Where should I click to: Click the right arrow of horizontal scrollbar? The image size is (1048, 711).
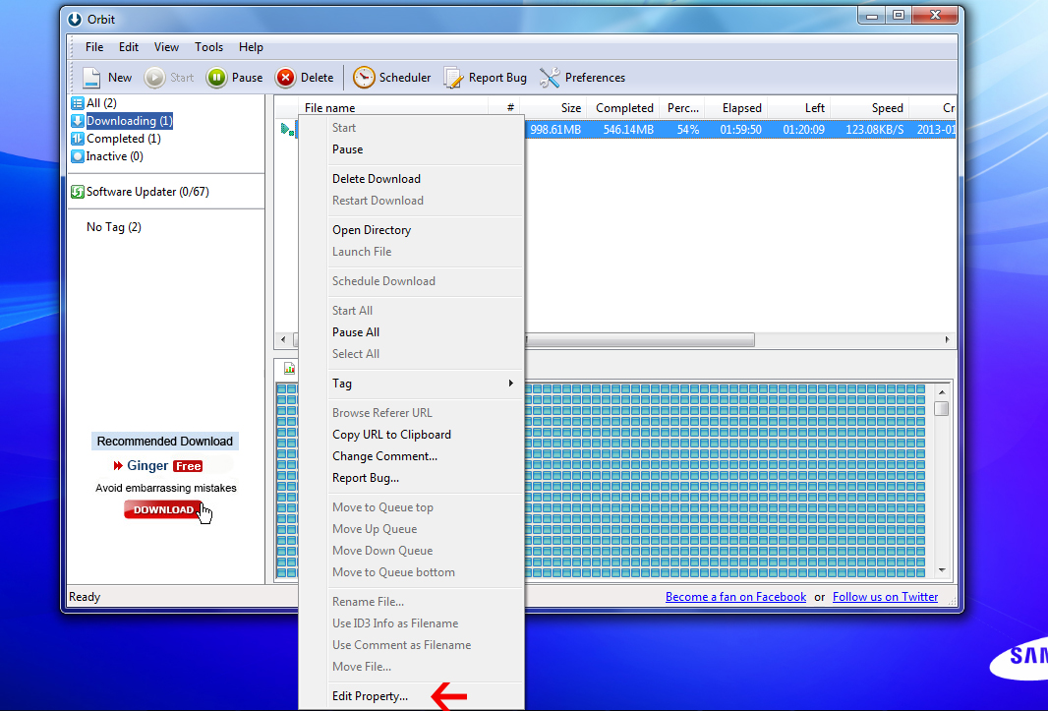[947, 340]
